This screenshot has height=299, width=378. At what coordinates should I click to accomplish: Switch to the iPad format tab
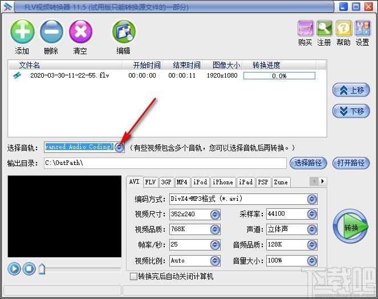tap(246, 182)
